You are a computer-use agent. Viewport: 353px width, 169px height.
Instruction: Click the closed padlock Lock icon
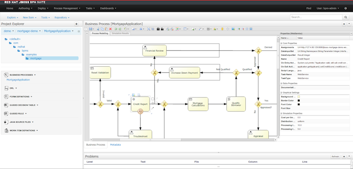click(158, 29)
